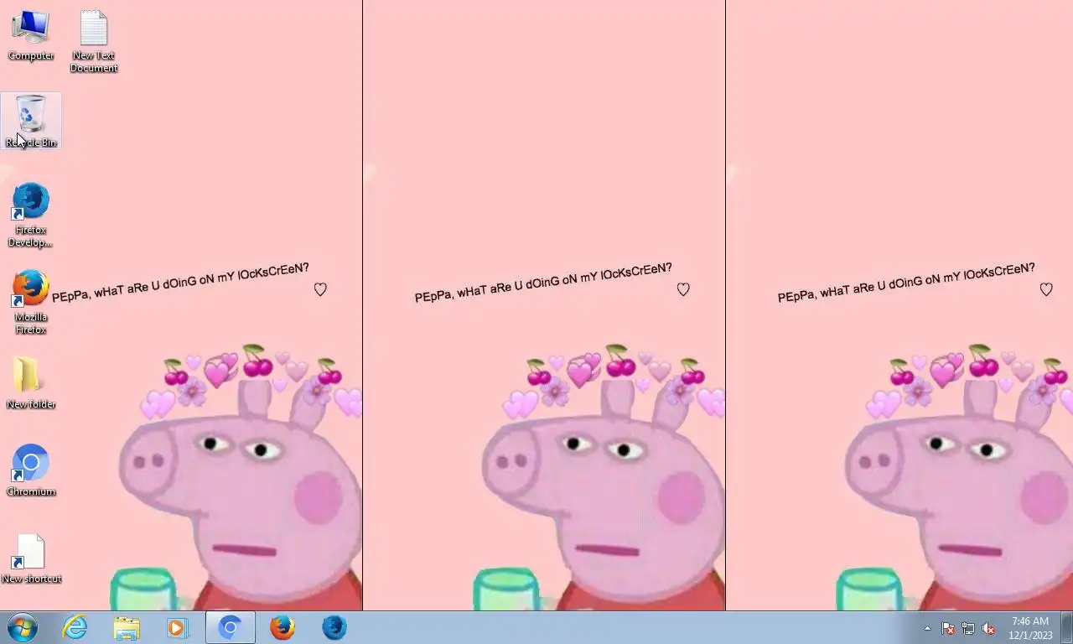Switch to the active Chromium taskbar button
This screenshot has height=644, width=1073.
click(x=231, y=627)
